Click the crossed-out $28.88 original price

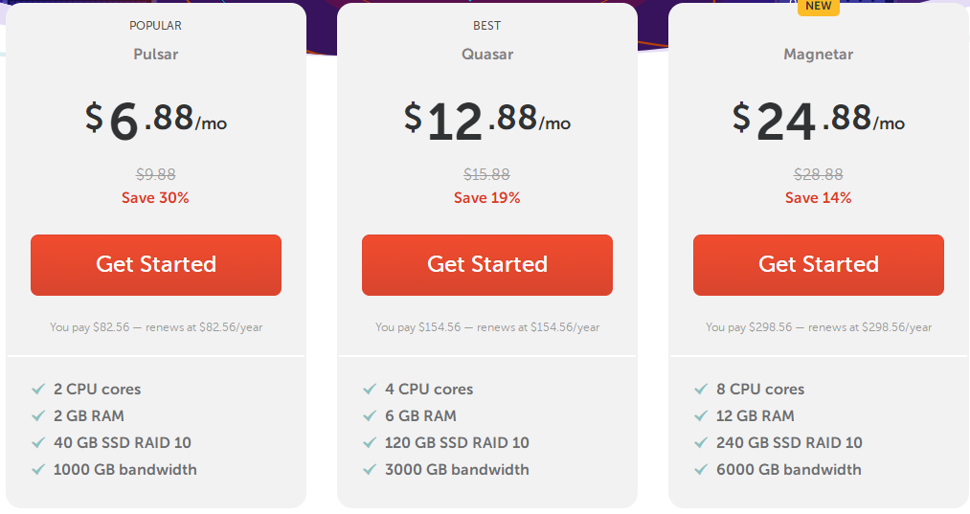coord(819,174)
